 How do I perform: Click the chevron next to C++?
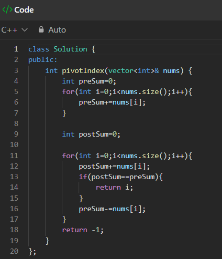[25, 30]
